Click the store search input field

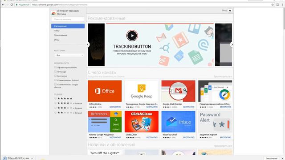(68, 19)
